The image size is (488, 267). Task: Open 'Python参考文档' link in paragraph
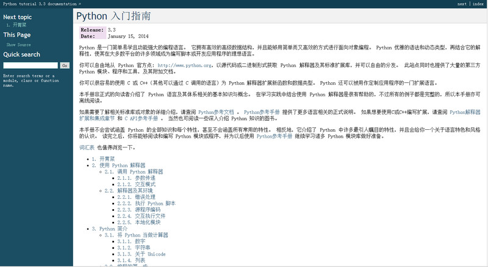pyautogui.click(x=216, y=112)
